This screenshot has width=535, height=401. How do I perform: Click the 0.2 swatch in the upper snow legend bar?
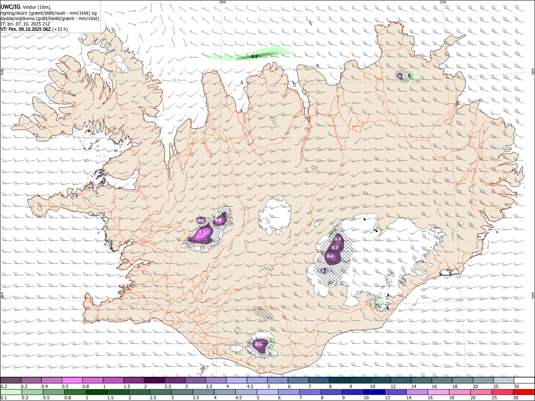coord(10,380)
